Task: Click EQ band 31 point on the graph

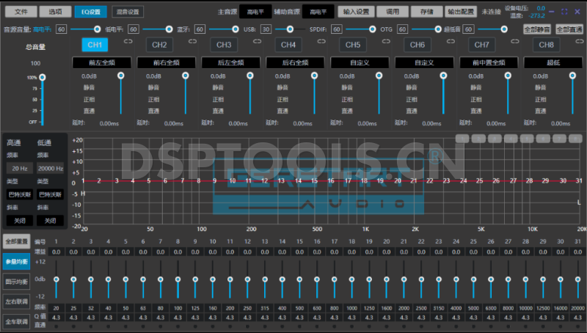Action: (x=580, y=180)
